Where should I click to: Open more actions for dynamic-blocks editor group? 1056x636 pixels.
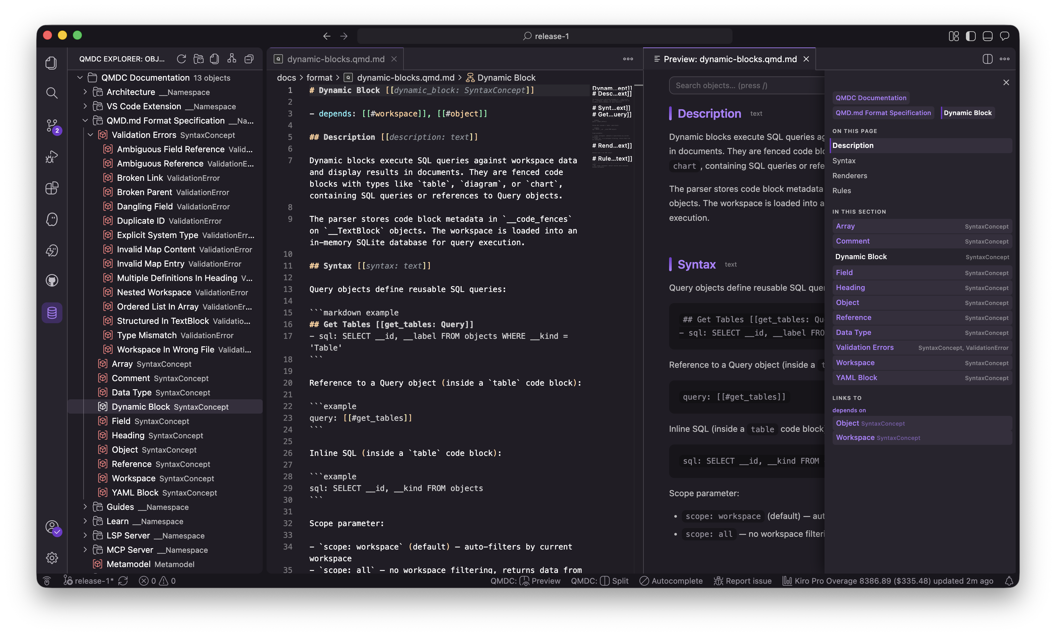628,59
